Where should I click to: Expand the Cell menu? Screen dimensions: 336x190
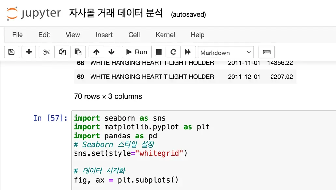[x=134, y=35]
